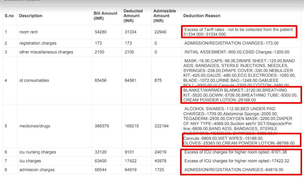Screen dimensions: 304x177
Task: Click serial number 8 in the table
Action: (6, 170)
